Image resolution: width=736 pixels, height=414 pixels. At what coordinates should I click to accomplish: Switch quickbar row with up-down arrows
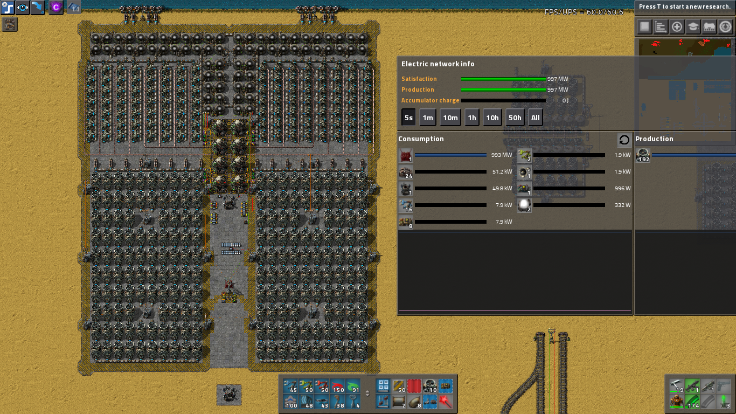point(368,394)
